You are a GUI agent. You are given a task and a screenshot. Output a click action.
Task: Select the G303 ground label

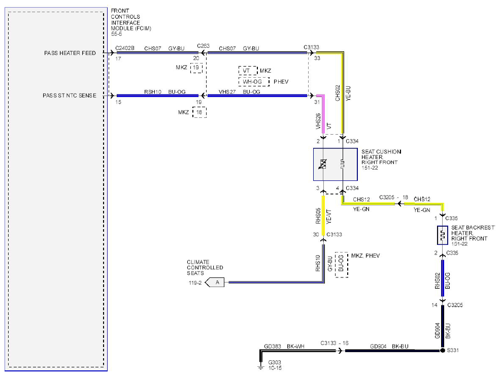pyautogui.click(x=275, y=362)
